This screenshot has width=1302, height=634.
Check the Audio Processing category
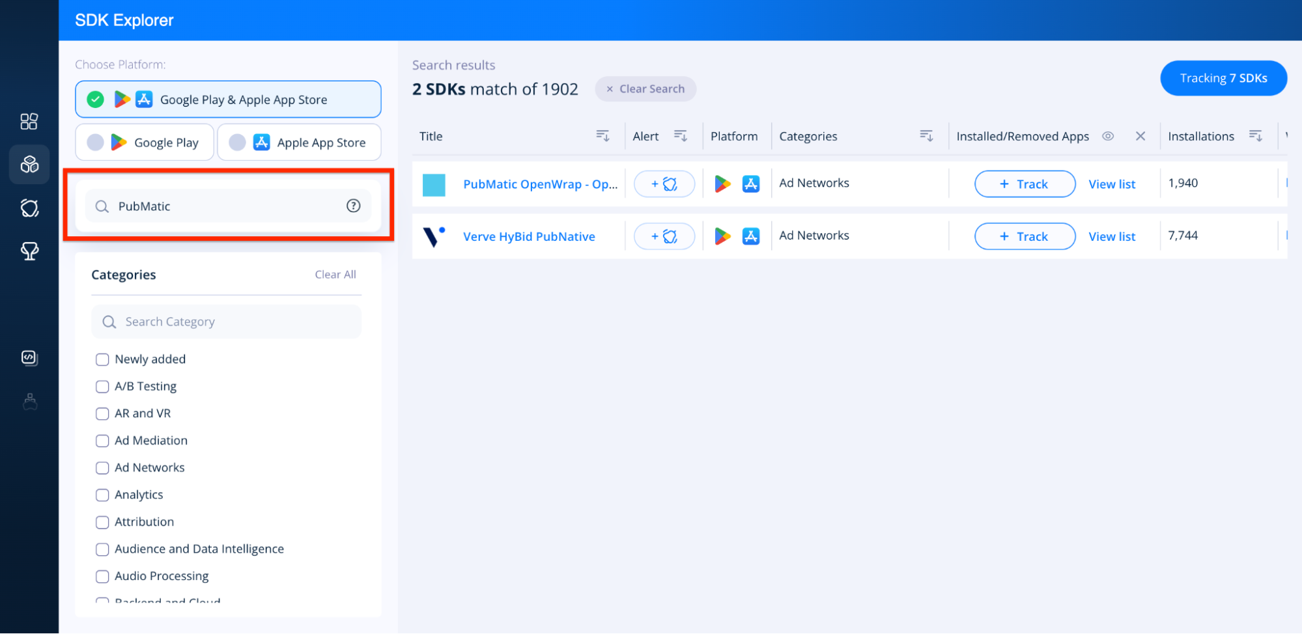102,576
